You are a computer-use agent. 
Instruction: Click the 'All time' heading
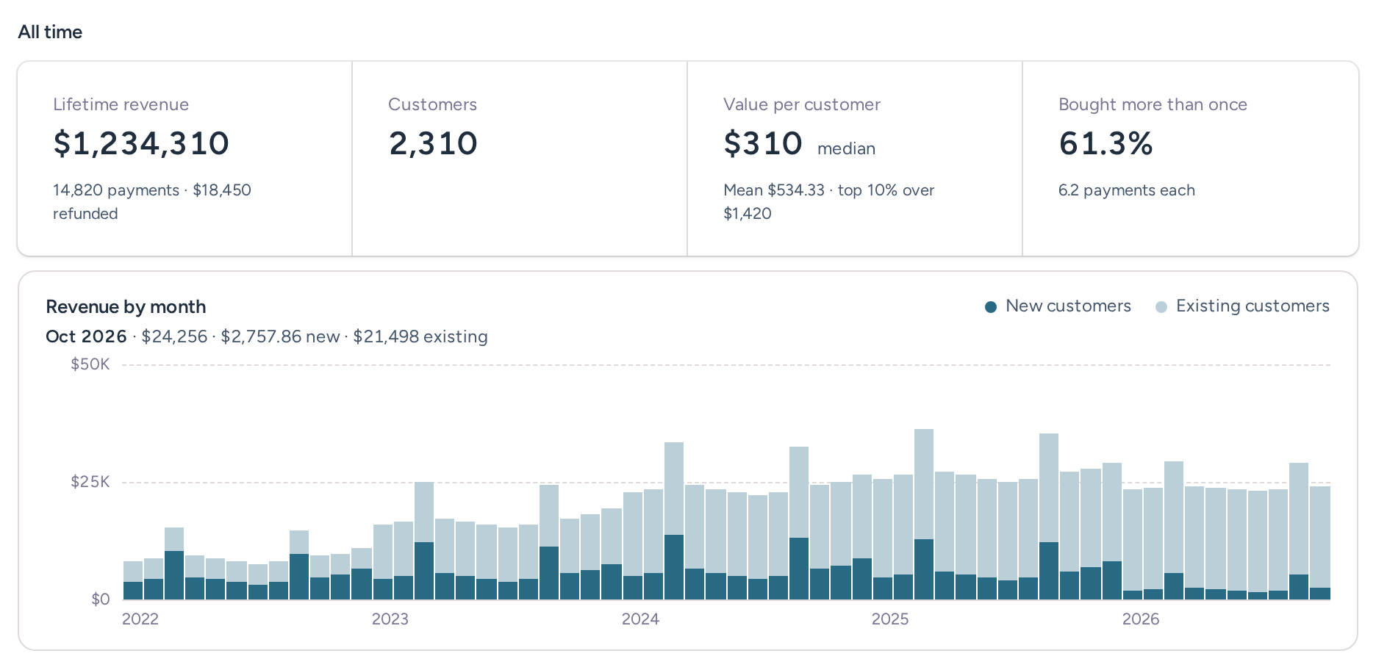click(50, 32)
